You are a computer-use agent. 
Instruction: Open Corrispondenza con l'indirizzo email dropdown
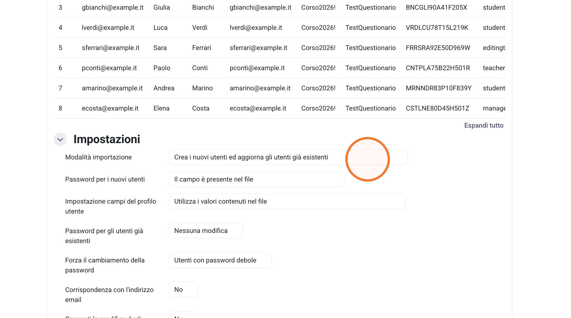(183, 290)
